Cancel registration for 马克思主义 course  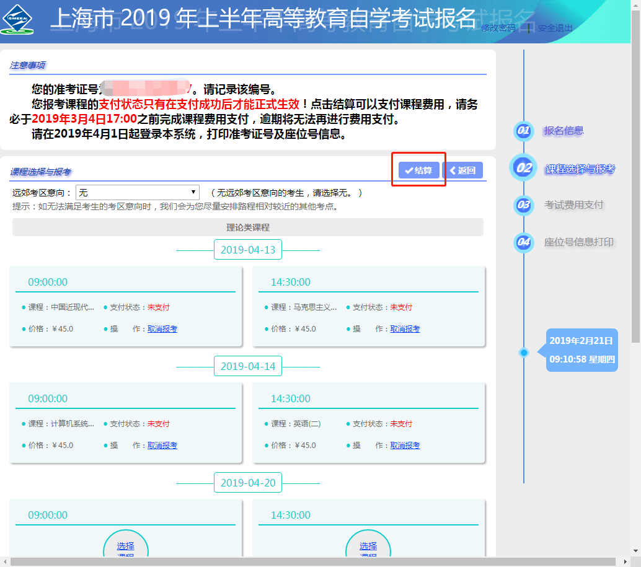point(405,329)
